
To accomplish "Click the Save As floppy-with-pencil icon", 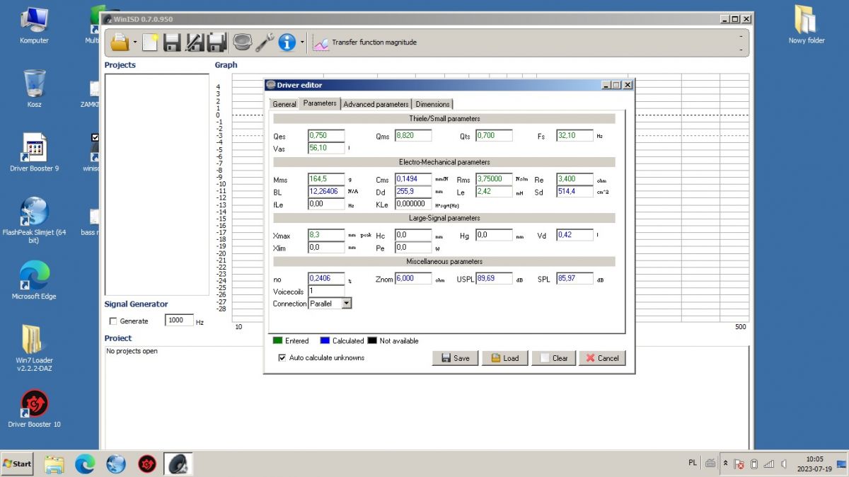I will coord(195,42).
